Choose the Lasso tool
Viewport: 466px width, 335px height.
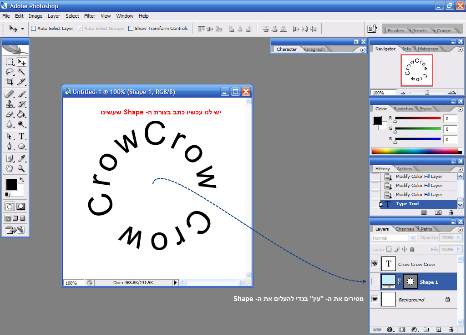click(x=10, y=72)
